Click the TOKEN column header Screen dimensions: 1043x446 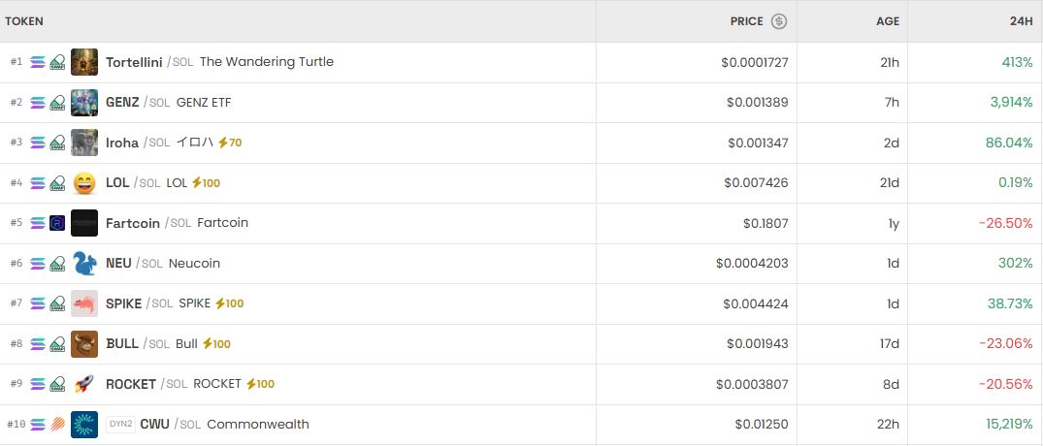point(24,21)
